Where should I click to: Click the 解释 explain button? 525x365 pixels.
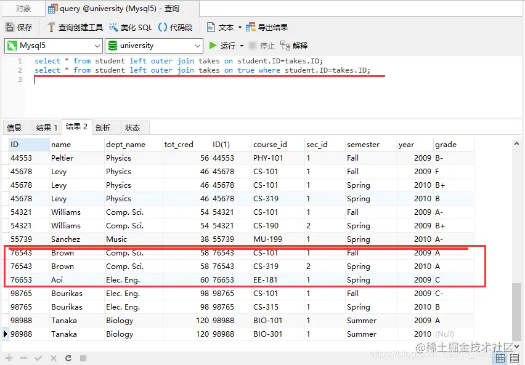click(x=294, y=46)
